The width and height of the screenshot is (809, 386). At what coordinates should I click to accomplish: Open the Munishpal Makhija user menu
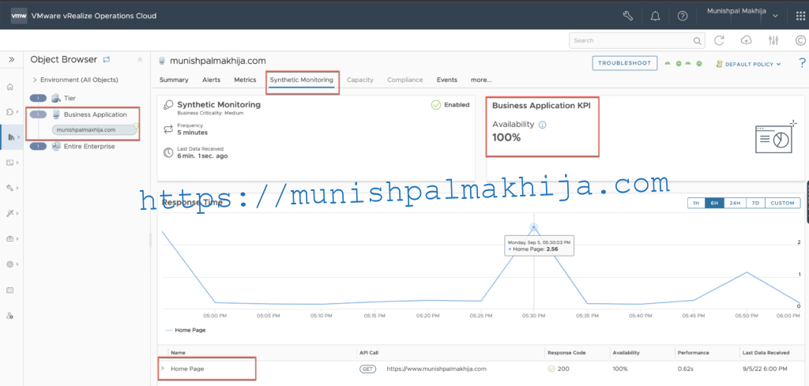click(x=742, y=11)
